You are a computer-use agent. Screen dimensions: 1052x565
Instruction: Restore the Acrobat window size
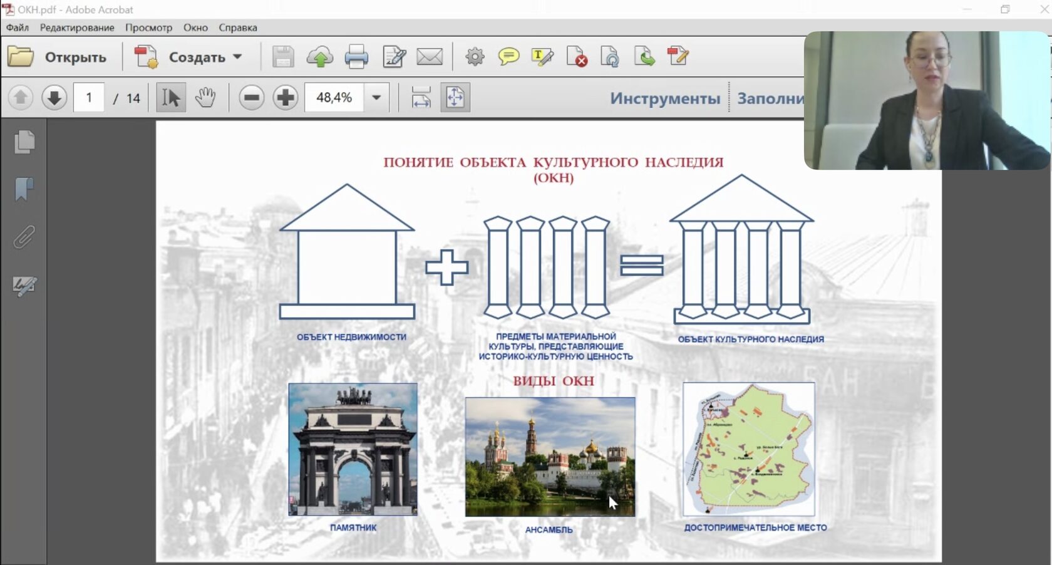tap(1005, 9)
